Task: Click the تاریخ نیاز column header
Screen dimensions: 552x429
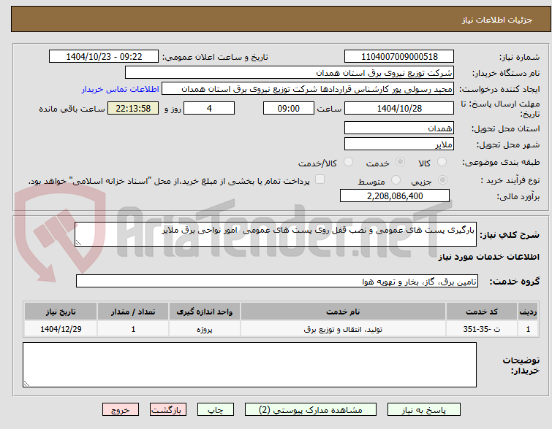Action: tap(61, 312)
